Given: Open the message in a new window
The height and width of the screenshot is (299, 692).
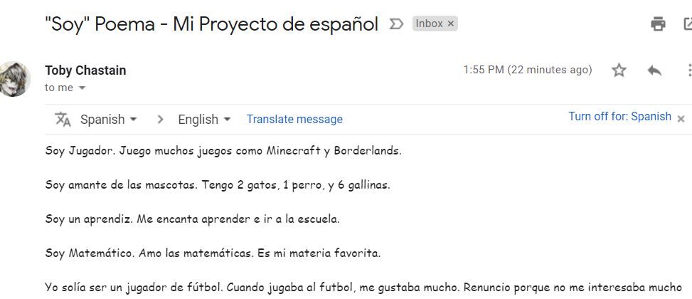Looking at the screenshot, I should click(688, 24).
